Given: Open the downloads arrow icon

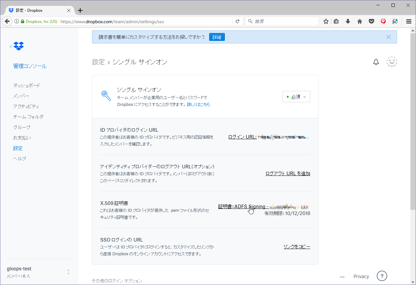Looking at the screenshot, I should click(348, 21).
